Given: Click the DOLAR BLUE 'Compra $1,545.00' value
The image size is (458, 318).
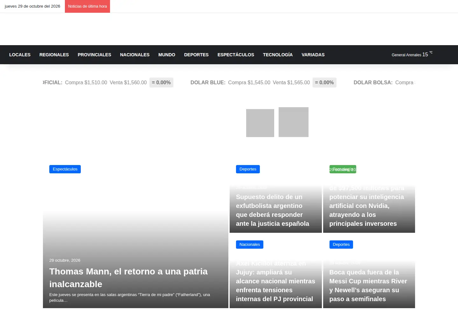Looking at the screenshot, I should click(249, 82).
